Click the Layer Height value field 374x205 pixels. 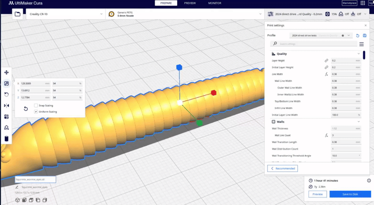346,61
